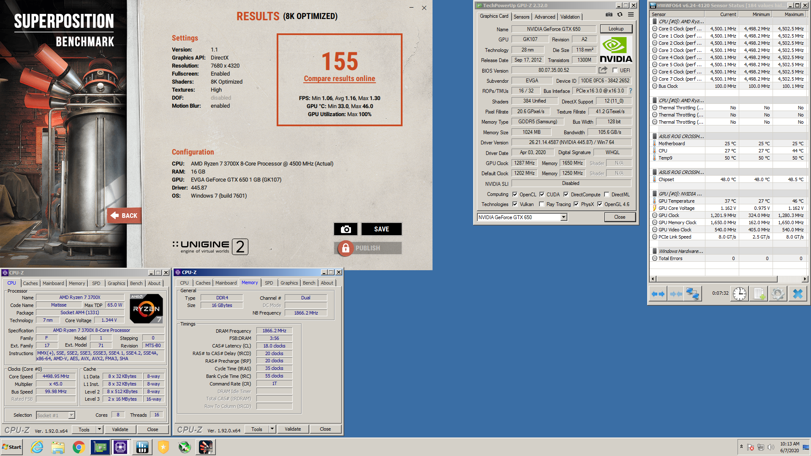Screen dimensions: 811x456
Task: Click HWiNFO scrollbar left arrow
Action: tap(653, 279)
